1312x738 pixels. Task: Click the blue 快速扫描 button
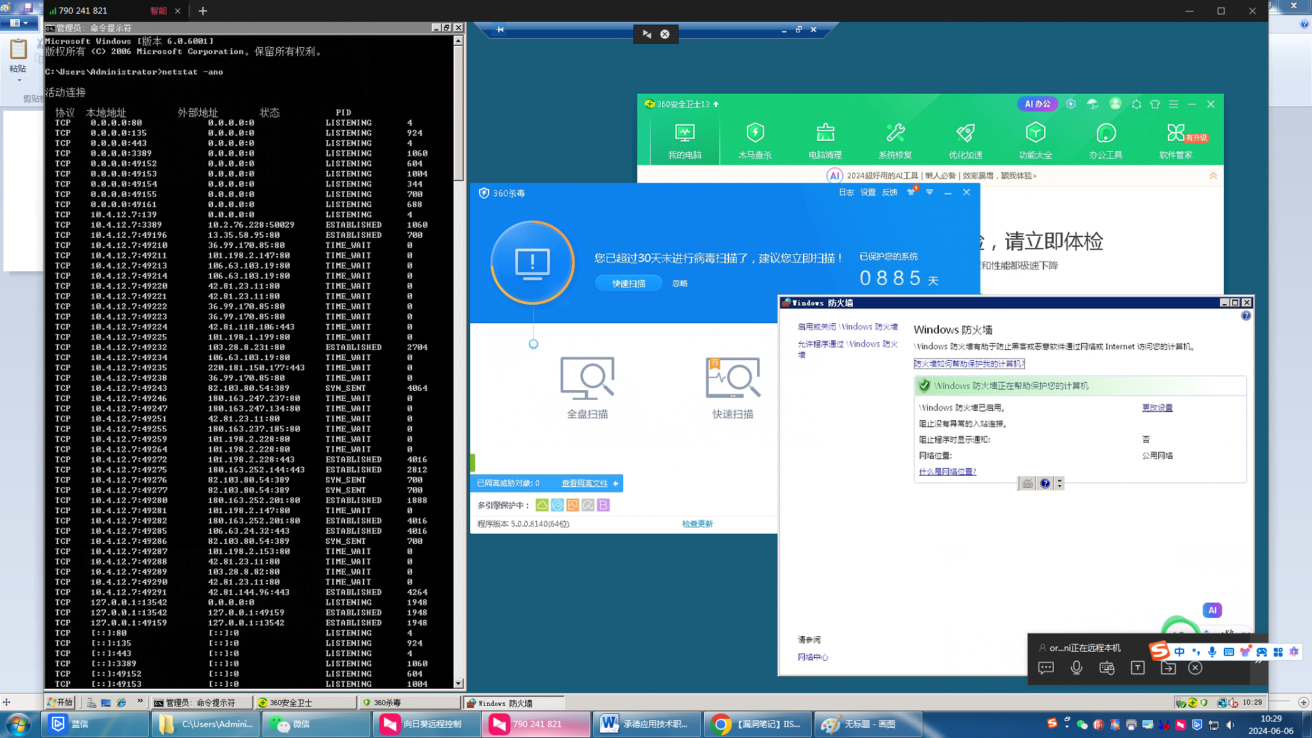[629, 284]
